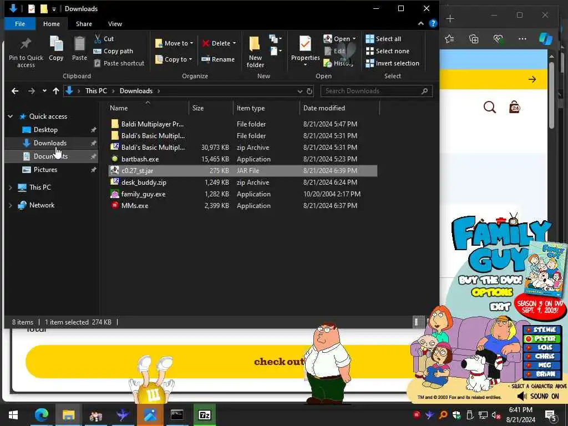This screenshot has width=568, height=426.
Task: Click Invert selection in ribbon
Action: [x=392, y=63]
